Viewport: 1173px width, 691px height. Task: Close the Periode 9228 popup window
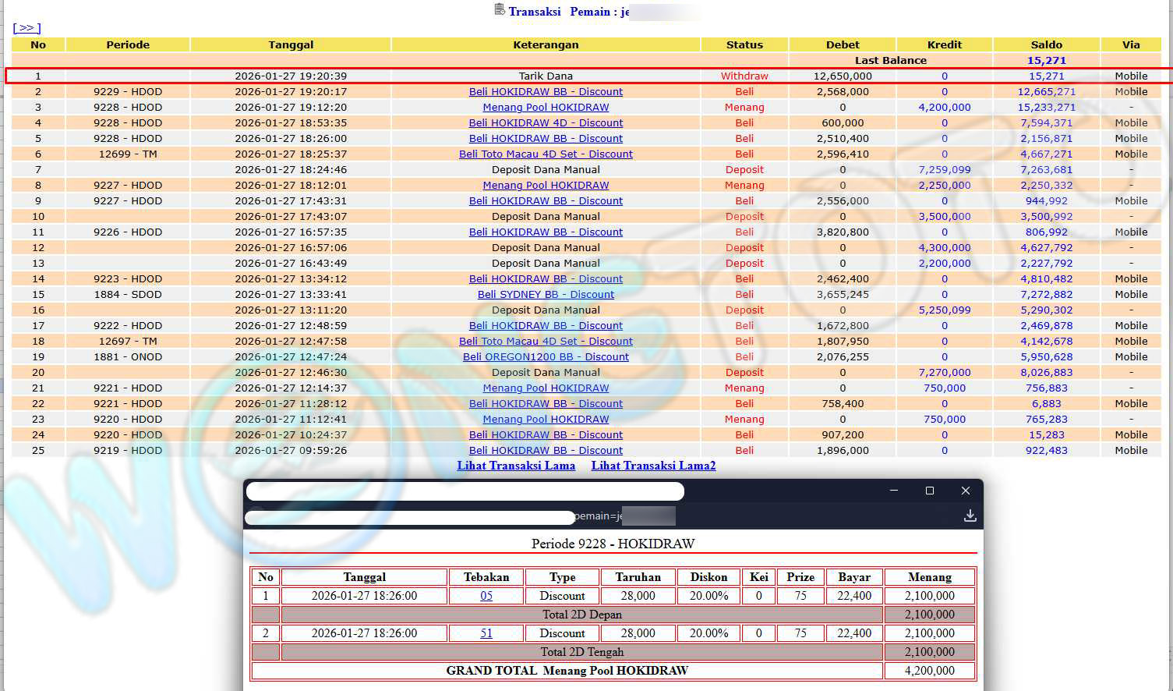(x=965, y=491)
